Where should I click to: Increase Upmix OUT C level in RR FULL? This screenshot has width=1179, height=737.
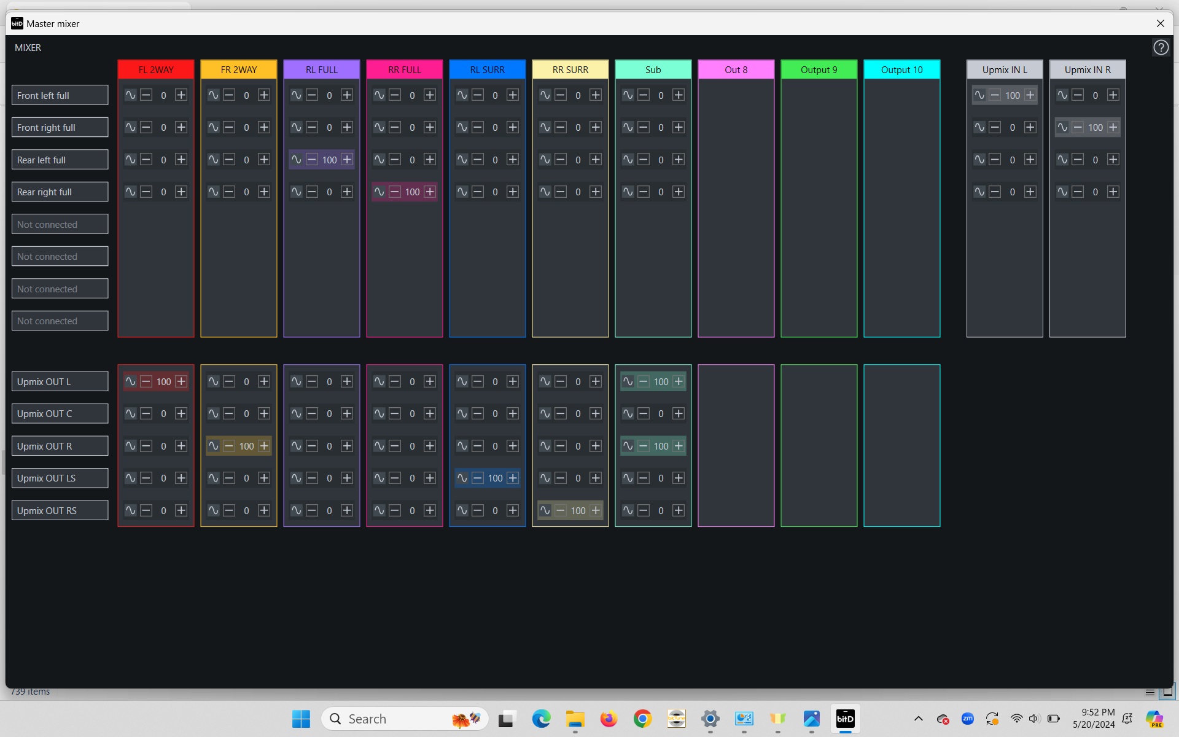click(430, 413)
